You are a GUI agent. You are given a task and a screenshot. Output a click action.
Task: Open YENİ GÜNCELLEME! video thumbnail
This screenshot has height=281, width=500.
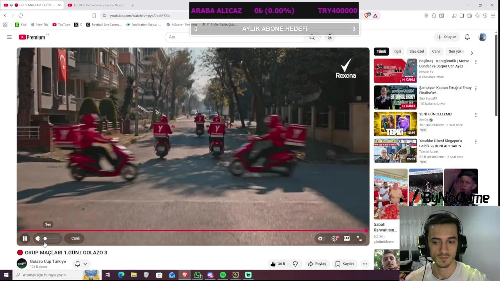coord(395,124)
